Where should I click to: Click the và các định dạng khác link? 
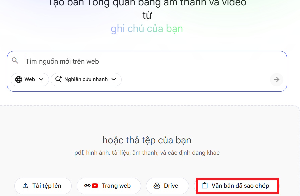(190, 153)
